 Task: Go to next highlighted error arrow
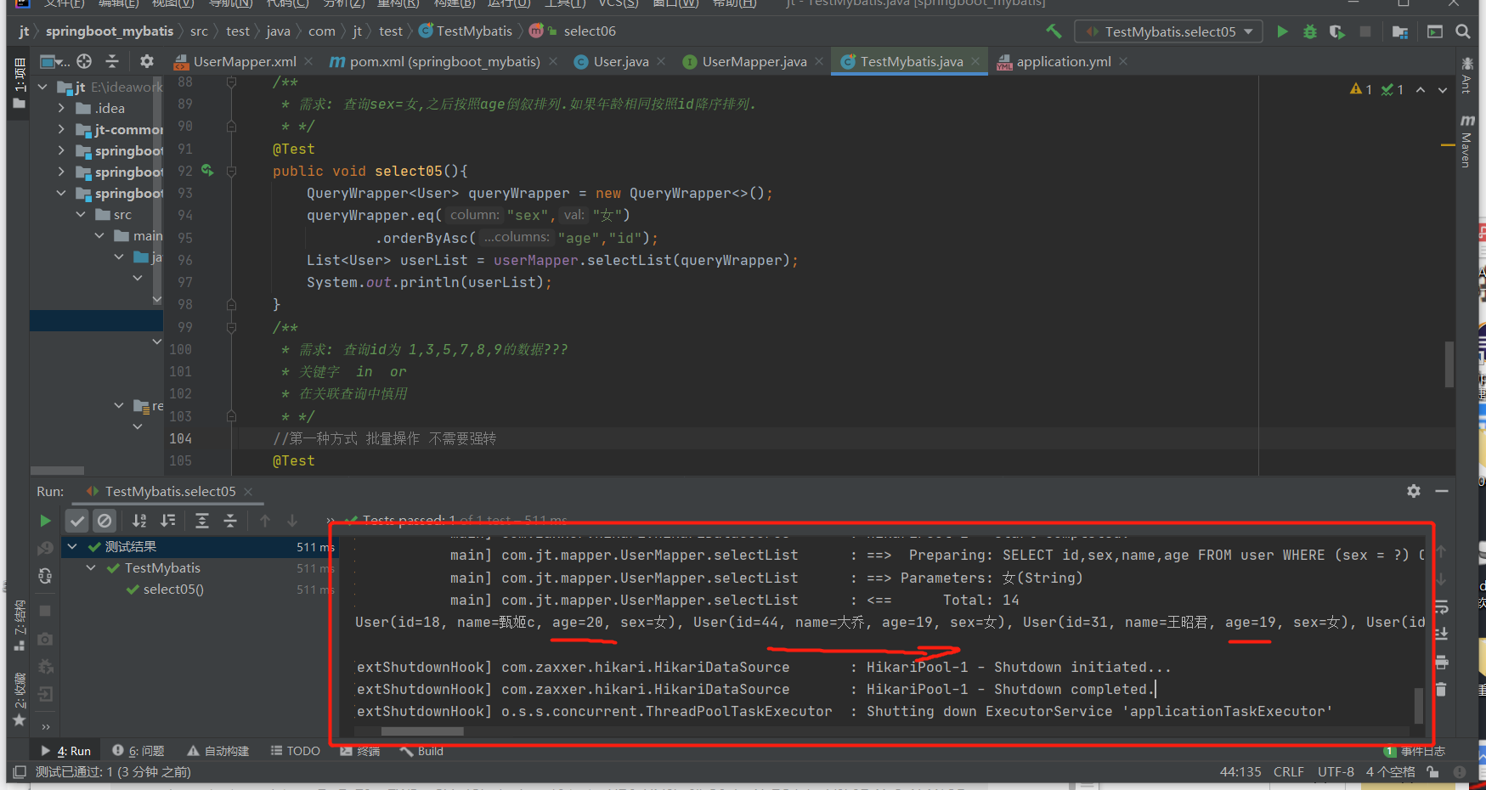[1443, 90]
